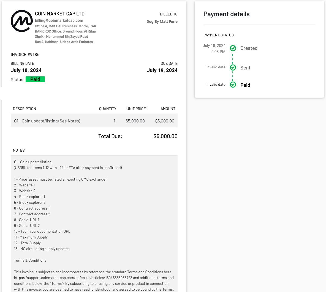Expand the C1 Coin update/listing line item
The image size is (326, 292).
(x=47, y=121)
